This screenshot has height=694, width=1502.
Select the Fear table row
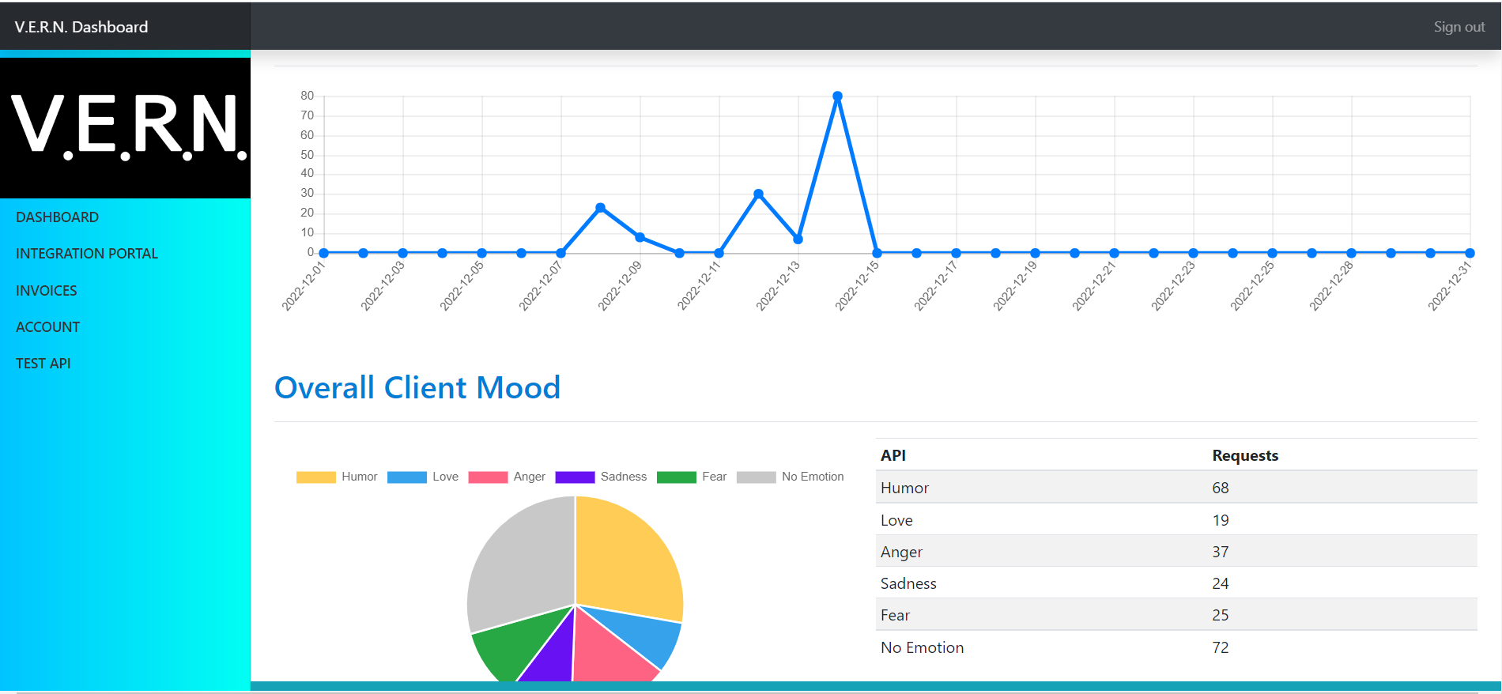(1176, 615)
